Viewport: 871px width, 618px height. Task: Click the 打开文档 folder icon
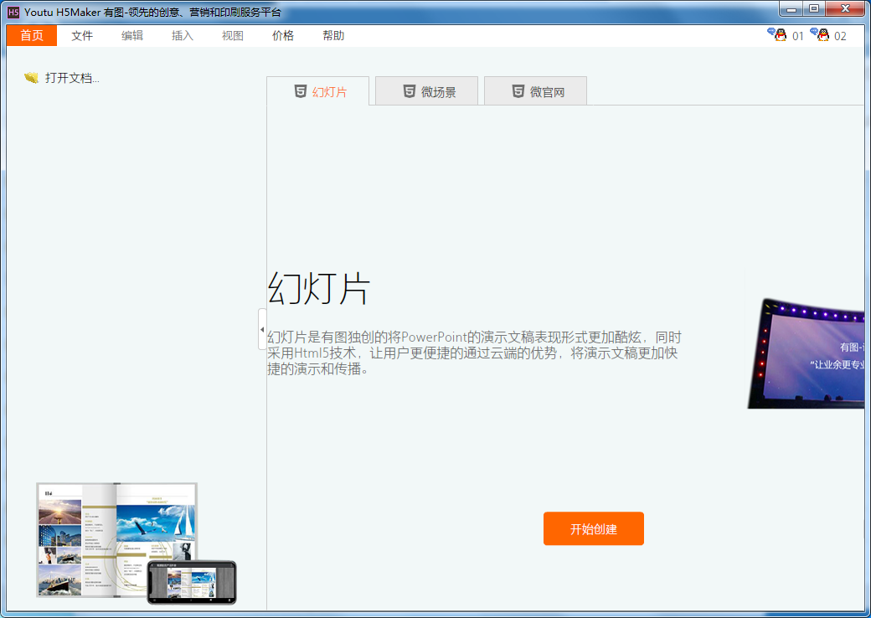point(32,78)
